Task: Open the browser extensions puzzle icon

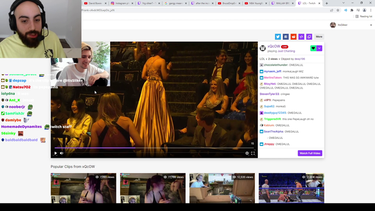Action: coord(352,11)
